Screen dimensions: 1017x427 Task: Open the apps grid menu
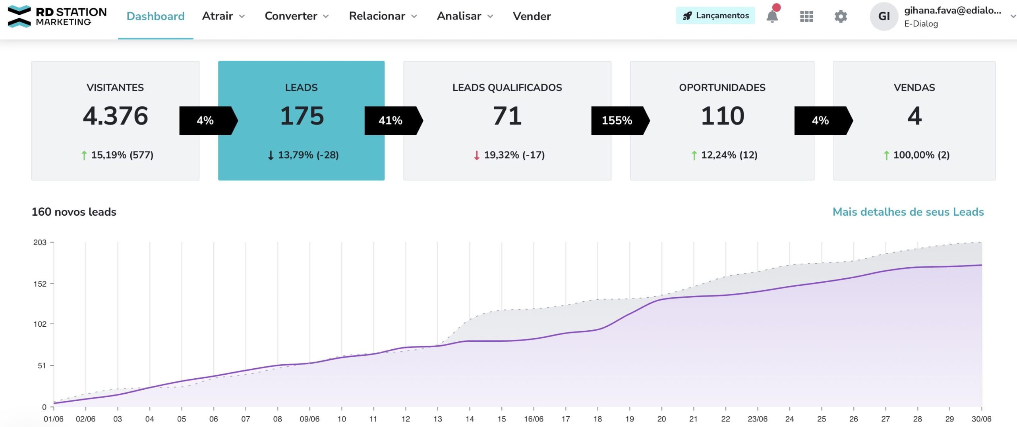pos(806,17)
